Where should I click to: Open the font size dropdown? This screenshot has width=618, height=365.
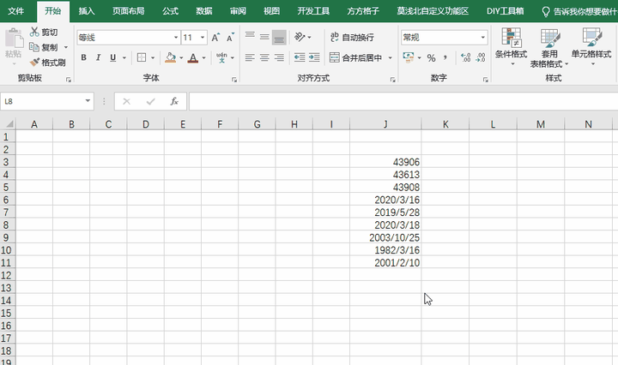[x=203, y=38]
